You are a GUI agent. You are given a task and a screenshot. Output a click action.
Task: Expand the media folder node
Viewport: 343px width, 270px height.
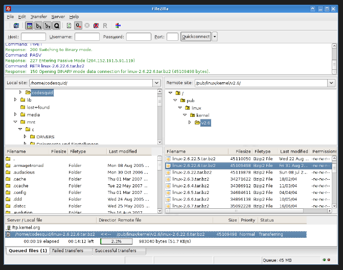(x=15, y=114)
